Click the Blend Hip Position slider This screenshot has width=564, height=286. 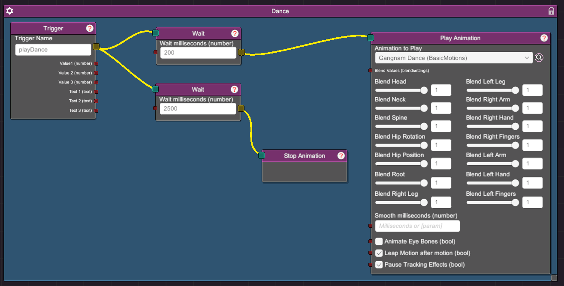401,164
